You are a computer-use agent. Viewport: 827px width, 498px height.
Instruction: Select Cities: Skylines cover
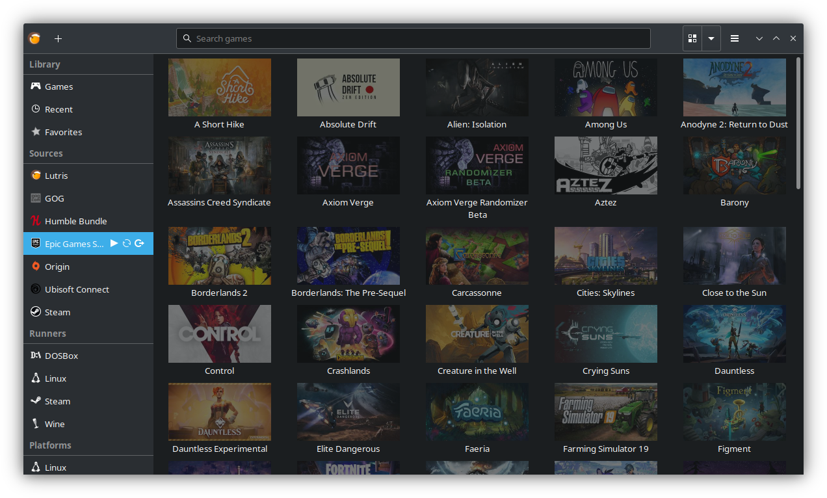(606, 256)
